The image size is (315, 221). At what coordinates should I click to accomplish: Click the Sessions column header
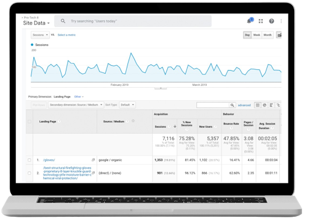click(161, 126)
